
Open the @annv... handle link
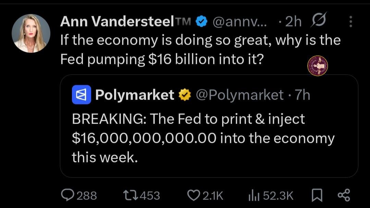[240, 22]
